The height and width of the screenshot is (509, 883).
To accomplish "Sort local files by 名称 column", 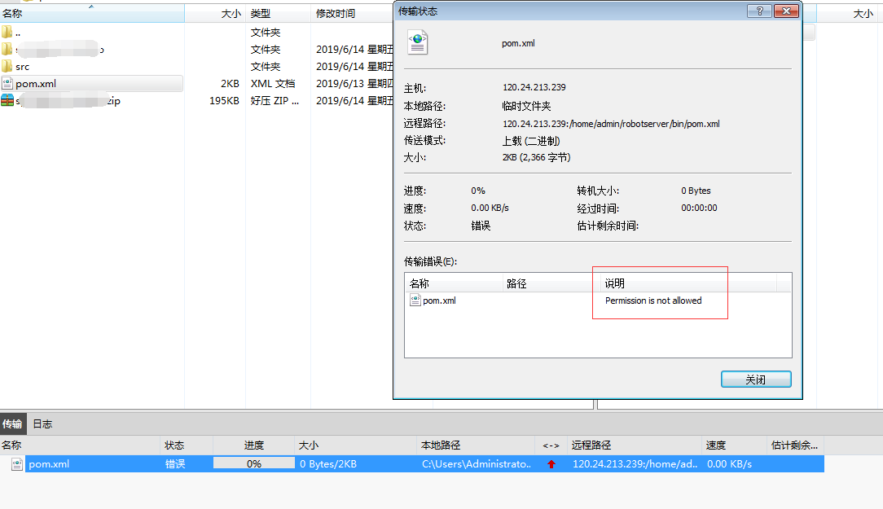I will 92,14.
